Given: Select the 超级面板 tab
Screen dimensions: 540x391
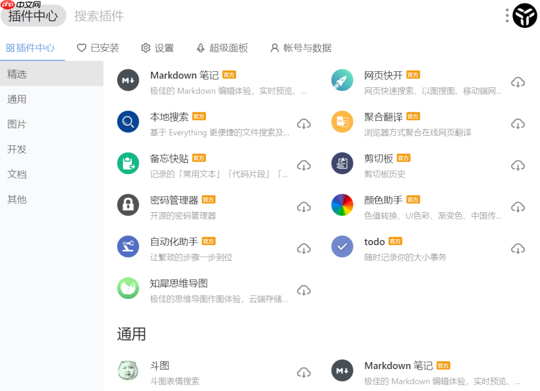Looking at the screenshot, I should pyautogui.click(x=221, y=48).
